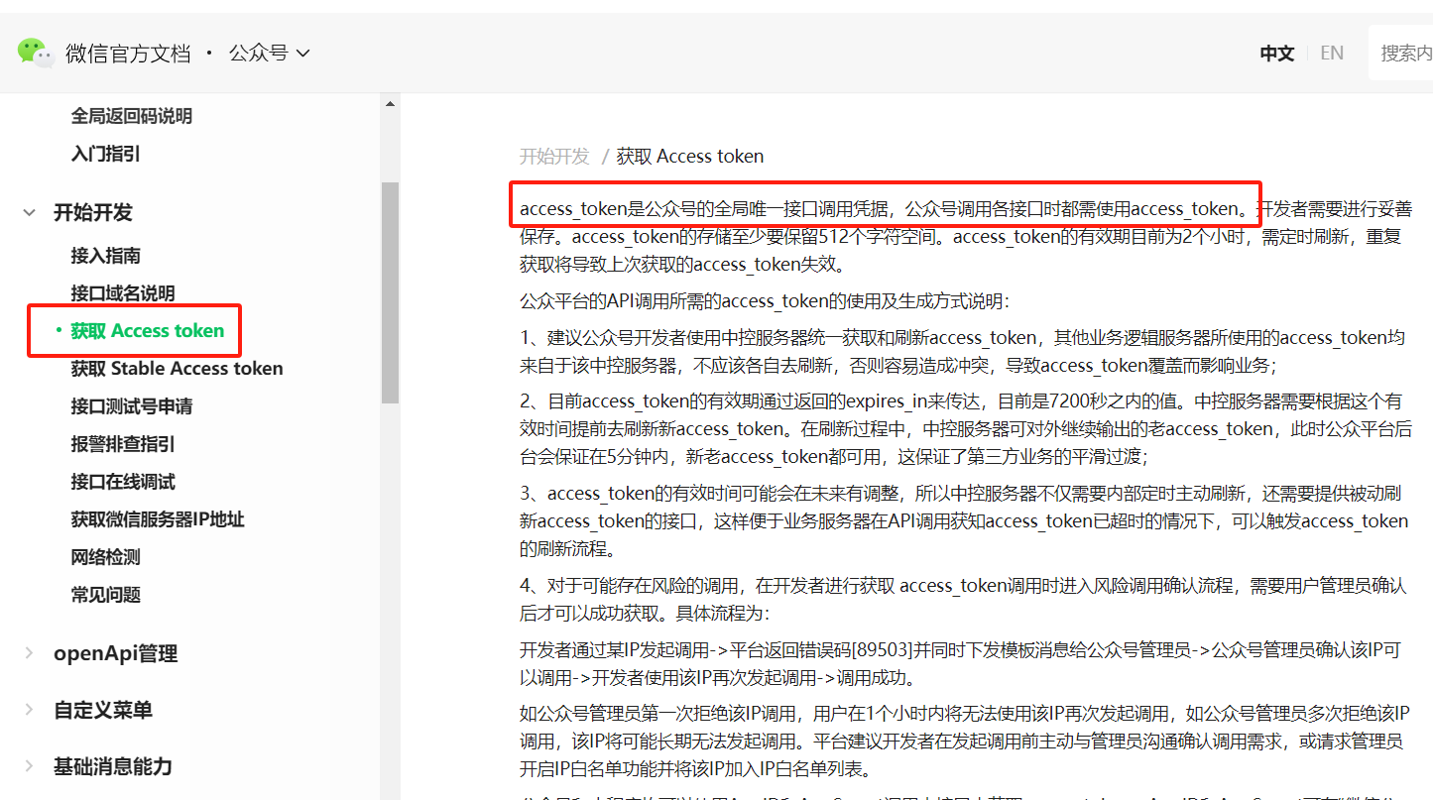Open 接口在线调试 page
This screenshot has height=800, width=1433.
pyautogui.click(x=123, y=482)
